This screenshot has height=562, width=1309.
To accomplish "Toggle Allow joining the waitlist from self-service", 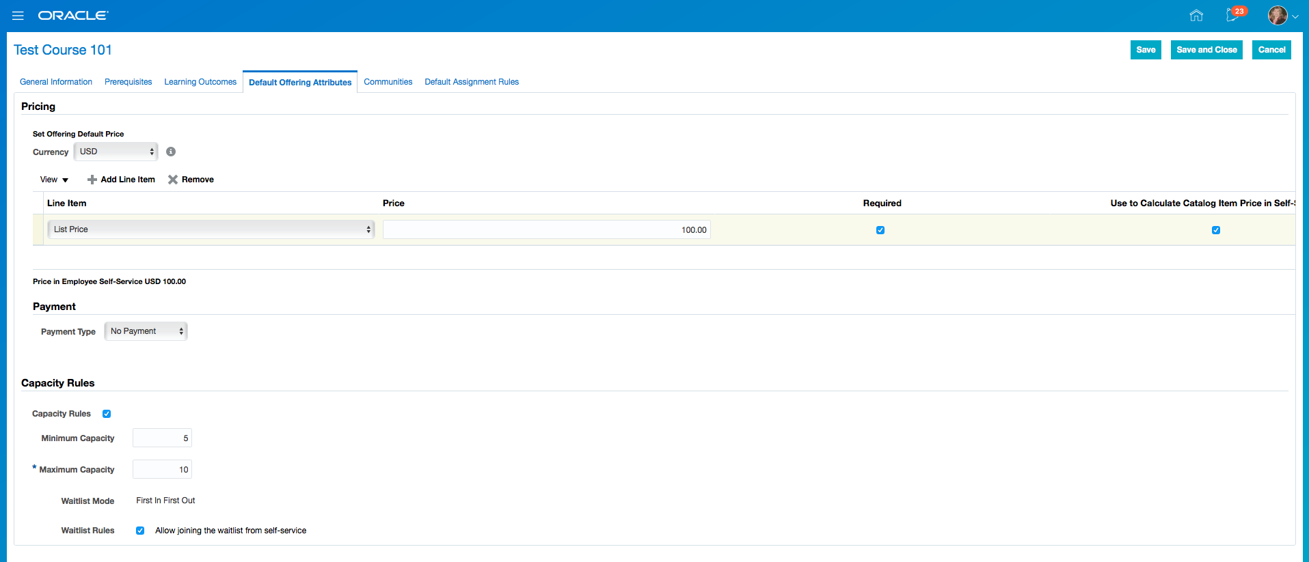I will (140, 531).
